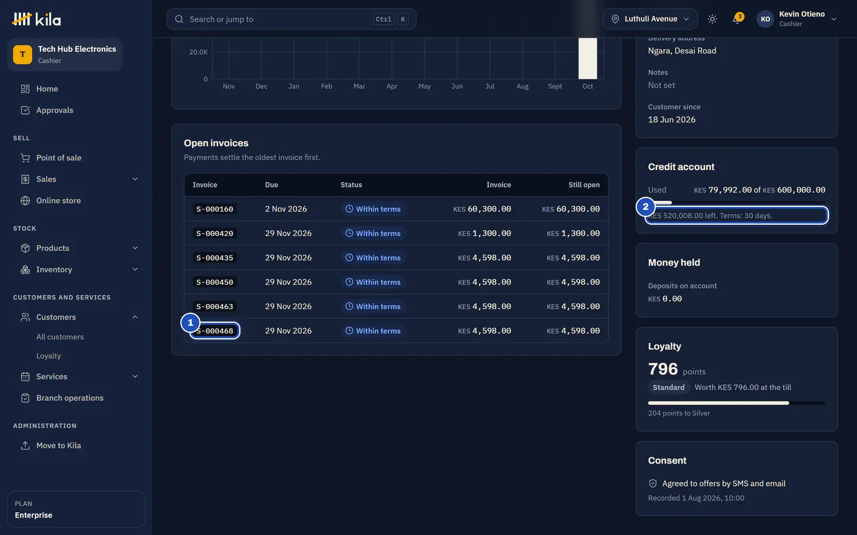Click the Home dashboard icon
The width and height of the screenshot is (857, 535).
(x=25, y=89)
